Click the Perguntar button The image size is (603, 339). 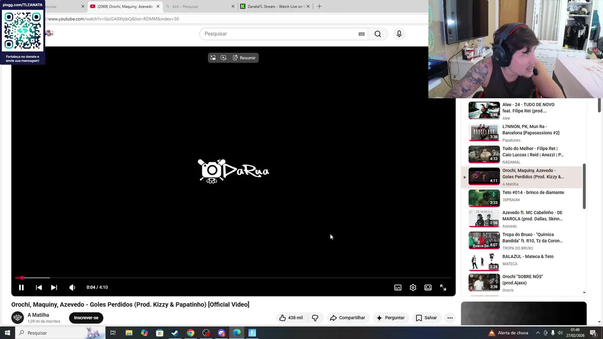(391, 318)
